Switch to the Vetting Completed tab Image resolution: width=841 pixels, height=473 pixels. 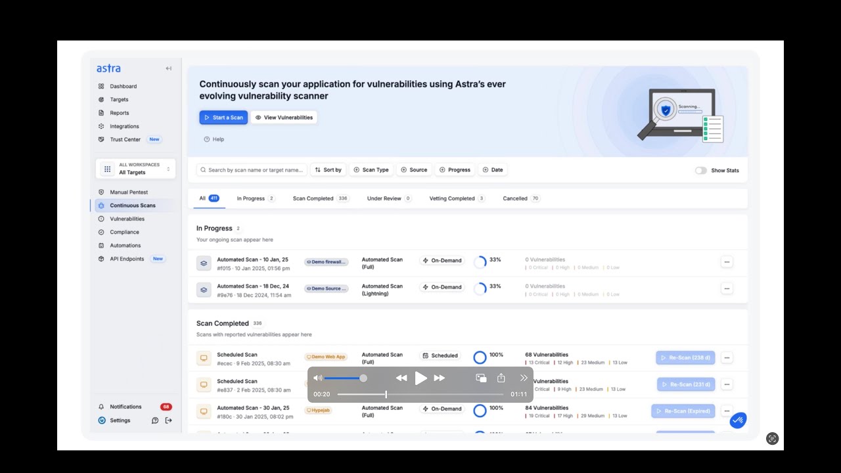(x=457, y=198)
